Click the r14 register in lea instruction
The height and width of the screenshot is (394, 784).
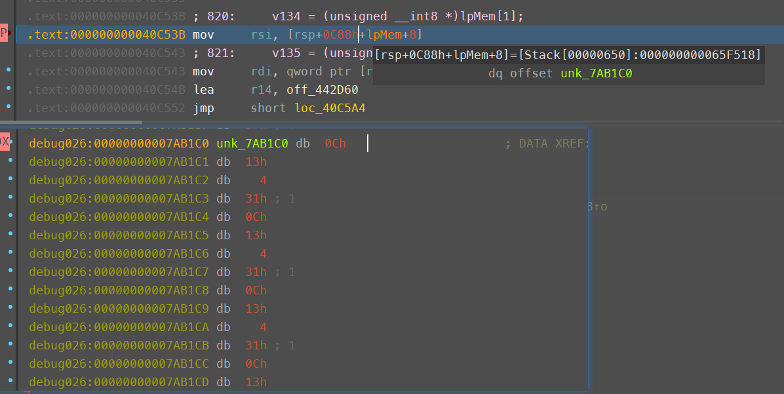(x=260, y=90)
